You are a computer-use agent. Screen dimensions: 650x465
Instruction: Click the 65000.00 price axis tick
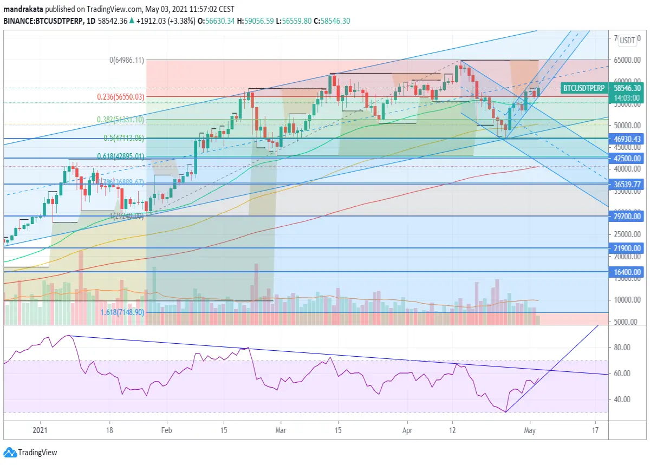(x=627, y=61)
